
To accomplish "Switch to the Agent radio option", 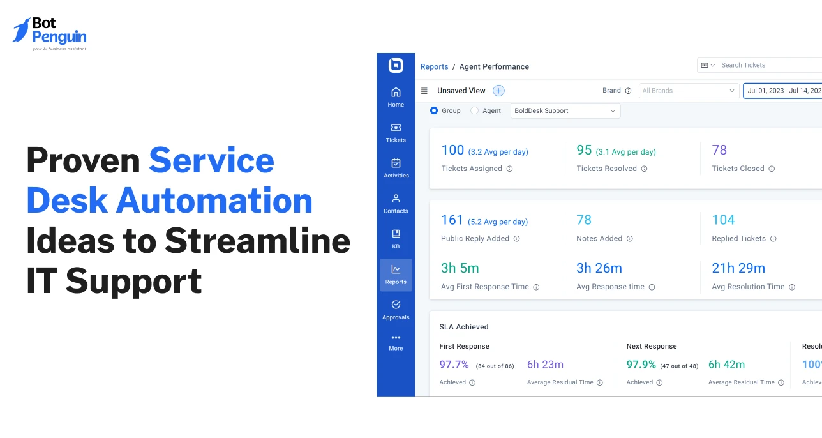I will click(x=474, y=110).
